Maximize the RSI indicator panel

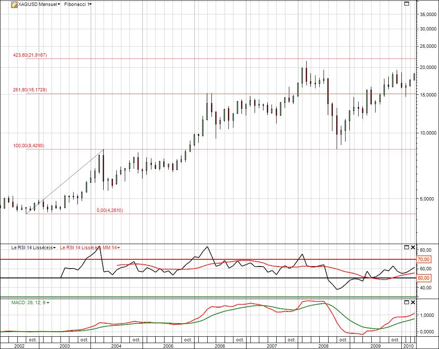pyautogui.click(x=407, y=247)
